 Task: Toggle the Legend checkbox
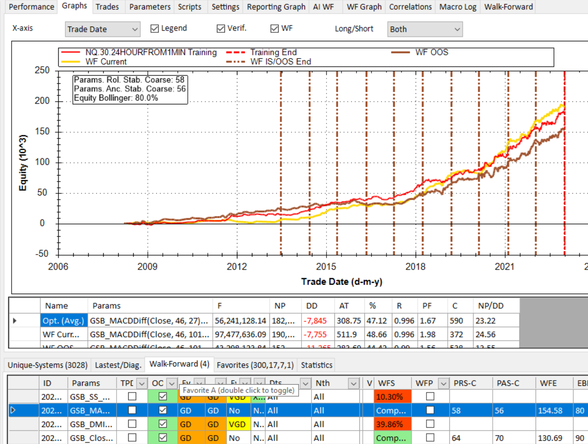pos(155,28)
